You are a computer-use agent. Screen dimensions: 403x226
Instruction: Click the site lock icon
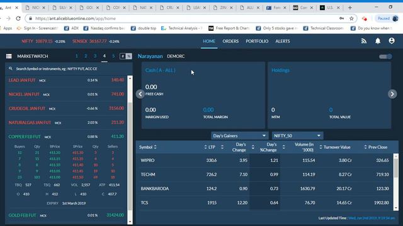(x=31, y=18)
